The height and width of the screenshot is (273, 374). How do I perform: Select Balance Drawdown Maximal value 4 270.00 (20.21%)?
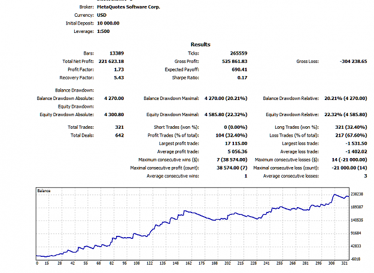click(226, 98)
